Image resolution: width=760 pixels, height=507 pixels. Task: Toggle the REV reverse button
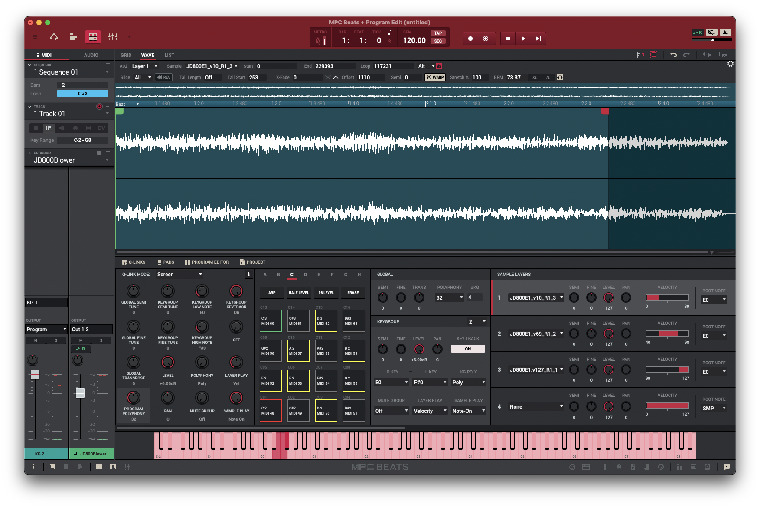(x=164, y=77)
